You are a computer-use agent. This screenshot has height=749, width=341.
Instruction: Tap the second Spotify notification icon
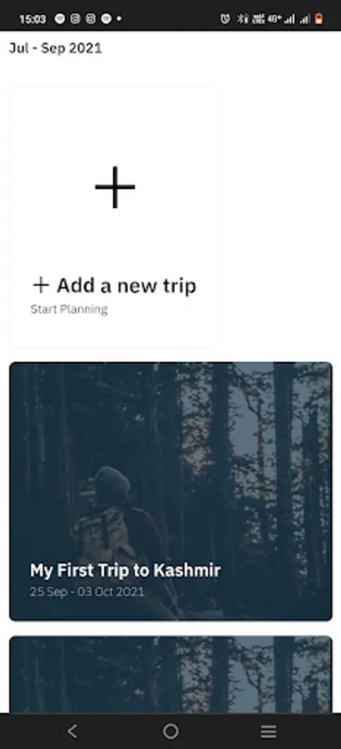coord(106,18)
